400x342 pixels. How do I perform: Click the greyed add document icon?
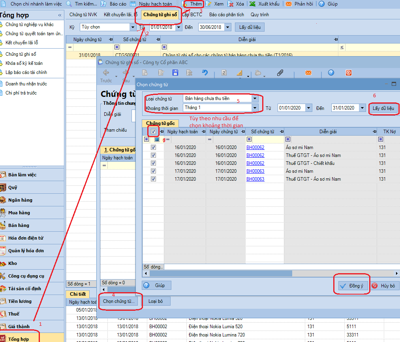[x=145, y=73]
